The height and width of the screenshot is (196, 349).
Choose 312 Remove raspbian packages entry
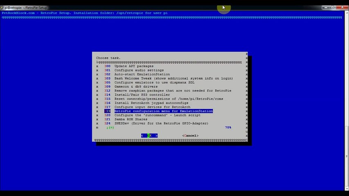pos(168,91)
